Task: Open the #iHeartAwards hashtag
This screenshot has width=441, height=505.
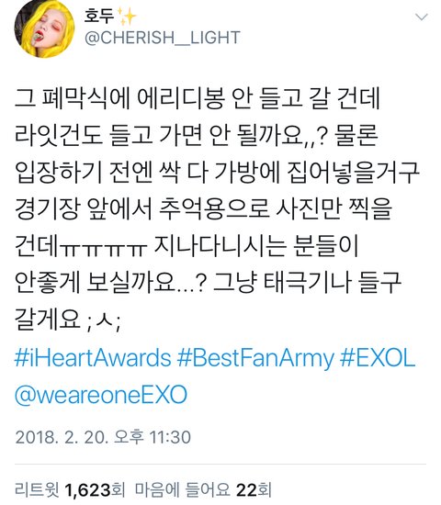Action: pyautogui.click(x=93, y=358)
